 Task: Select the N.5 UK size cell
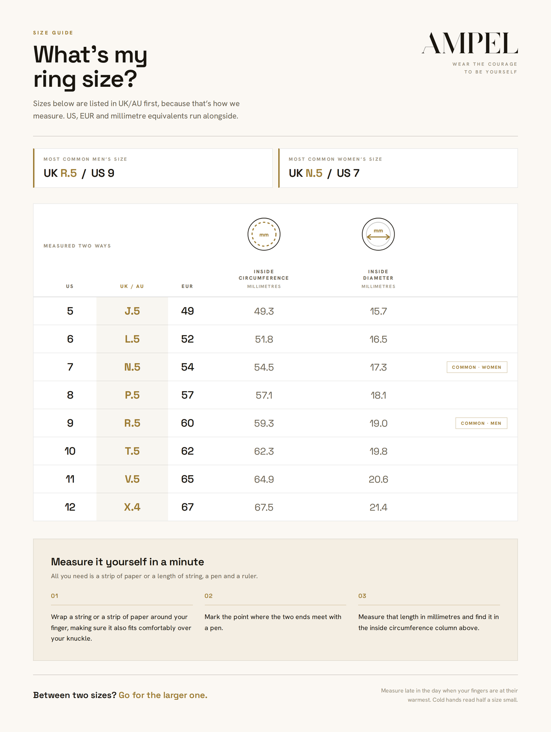[x=132, y=367]
